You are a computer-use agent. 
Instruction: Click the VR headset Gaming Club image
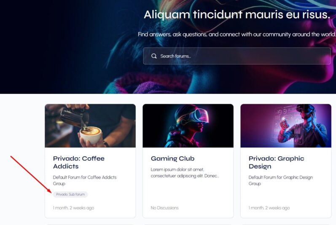[188, 126]
